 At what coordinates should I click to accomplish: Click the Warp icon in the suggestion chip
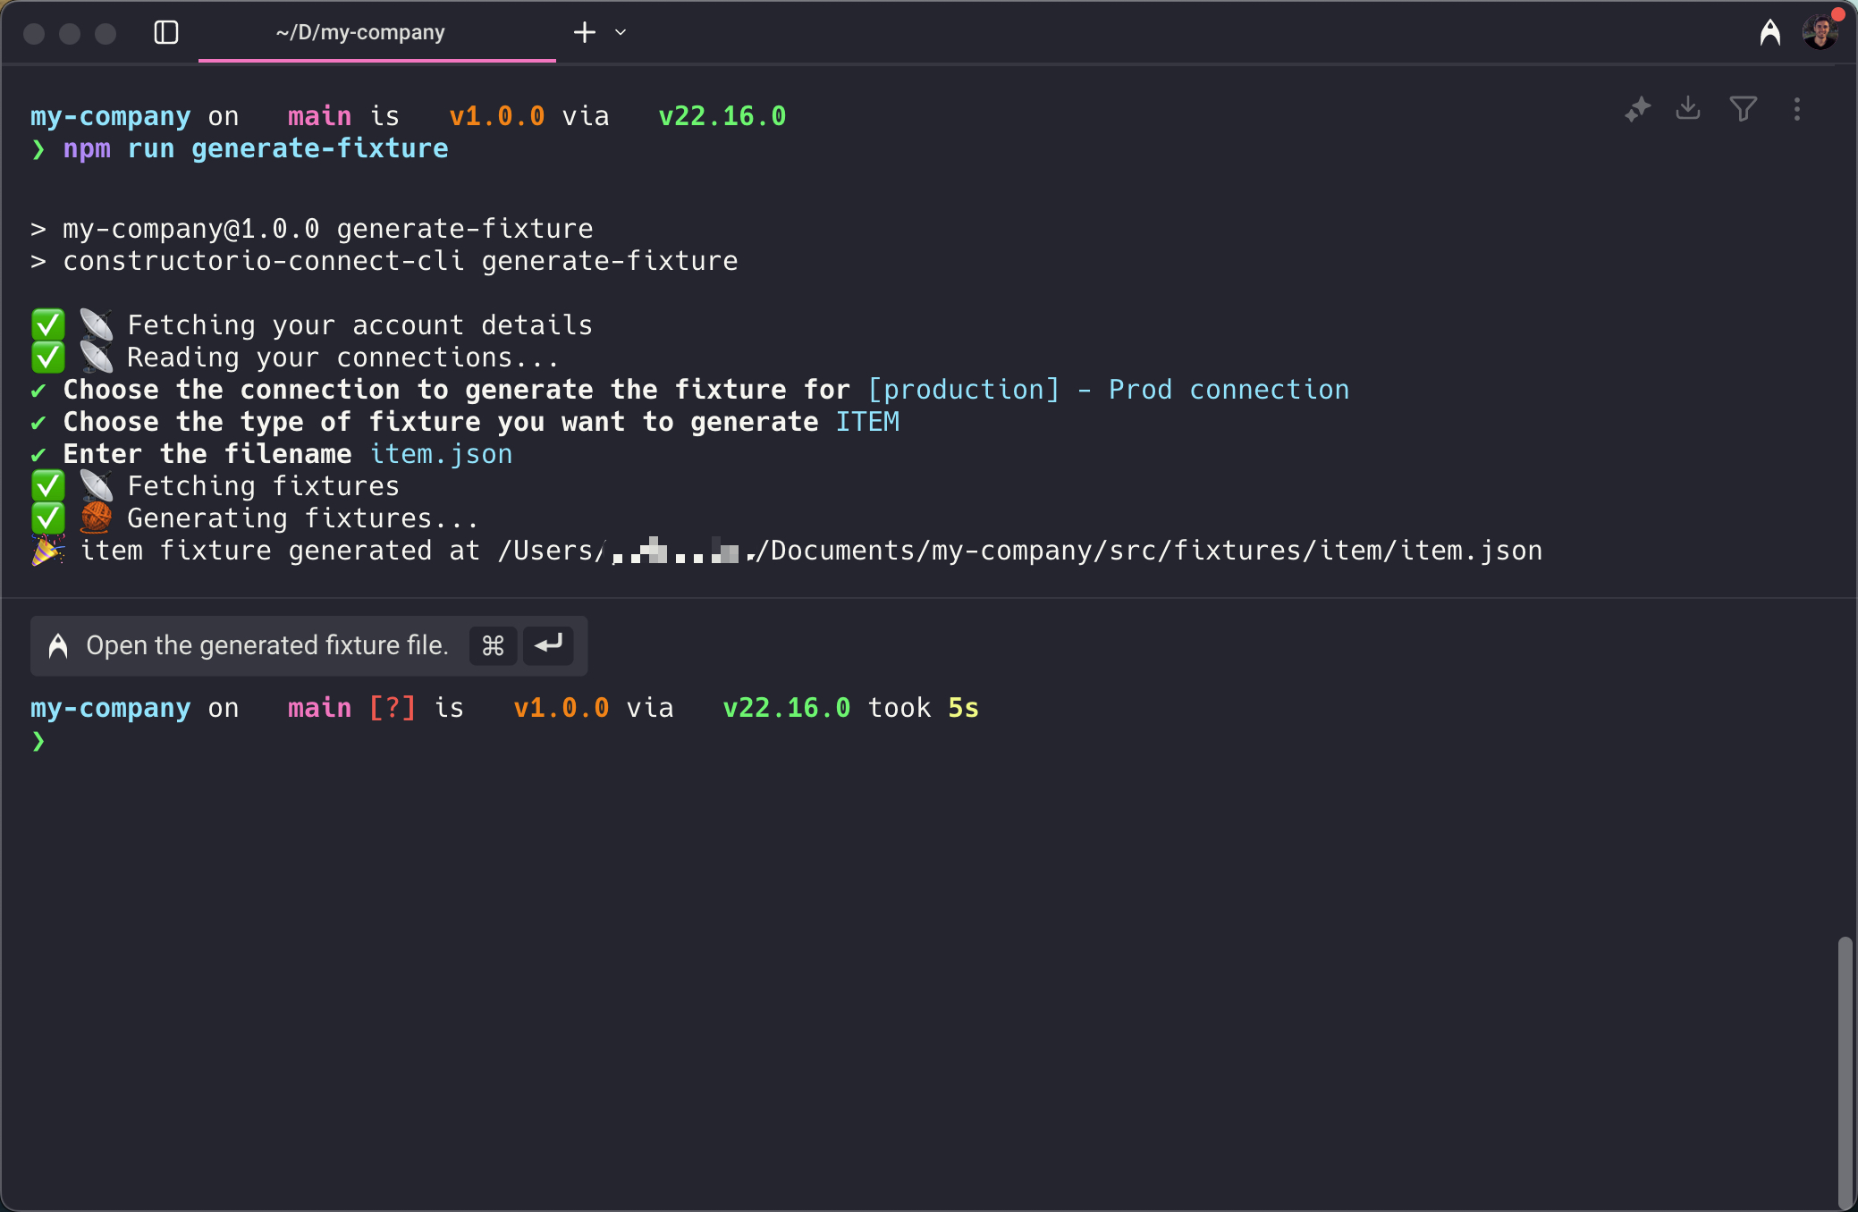point(58,645)
